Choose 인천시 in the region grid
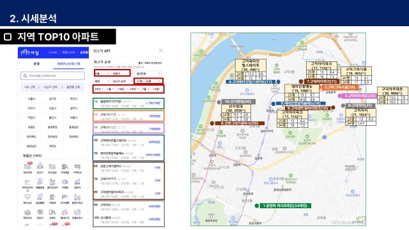The image size is (409, 230). [52, 108]
